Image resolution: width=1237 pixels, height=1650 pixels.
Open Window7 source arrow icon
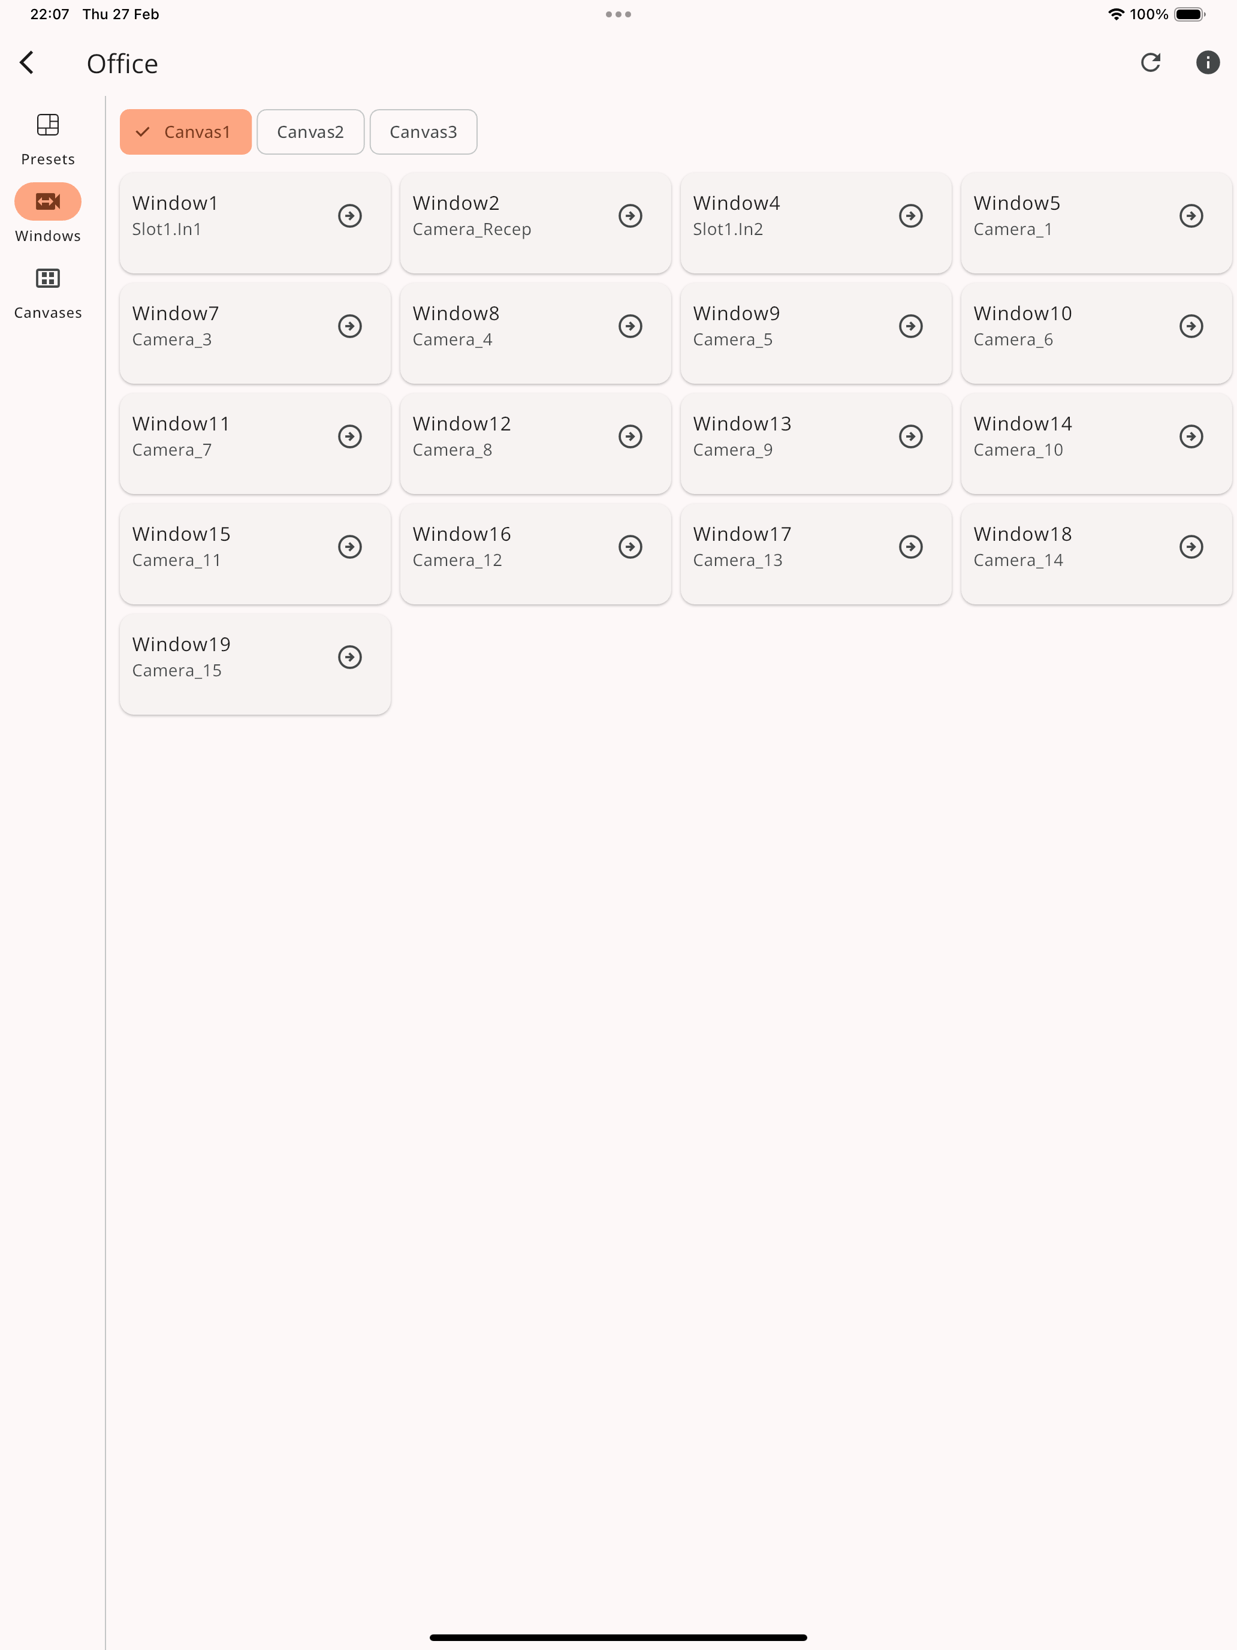(x=349, y=326)
